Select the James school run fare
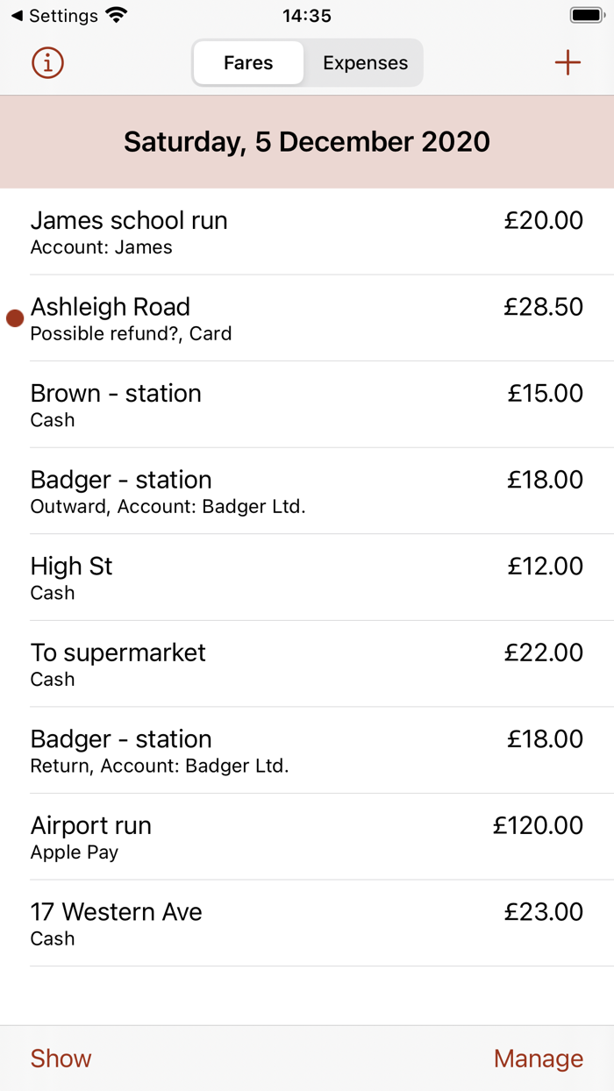Screen dimensions: 614x1091 307,232
